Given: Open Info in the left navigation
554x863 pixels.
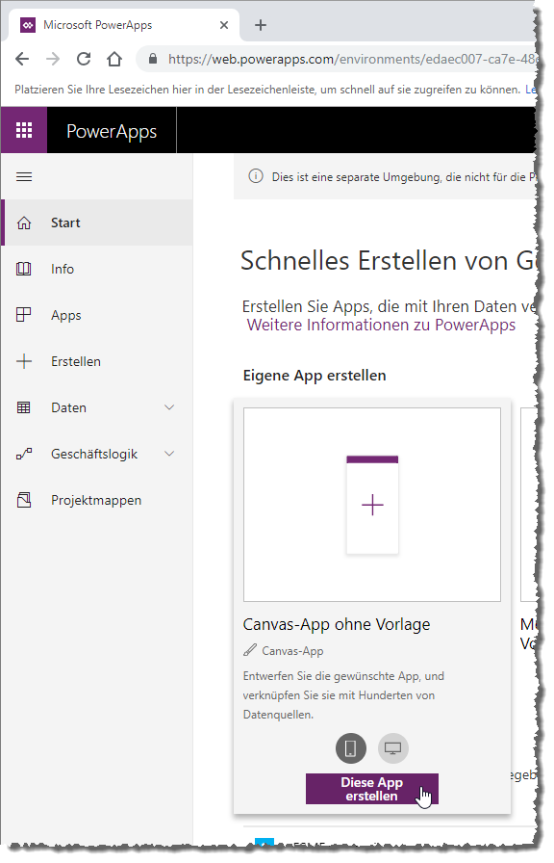Looking at the screenshot, I should point(97,269).
